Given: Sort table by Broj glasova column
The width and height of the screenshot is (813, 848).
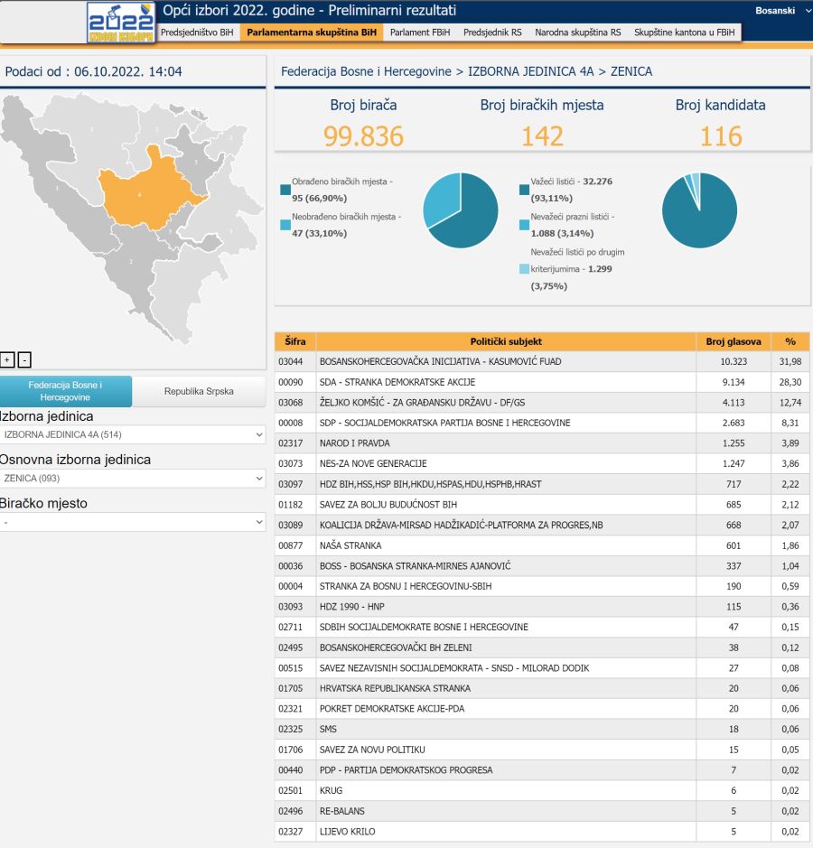Looking at the screenshot, I should 734,341.
